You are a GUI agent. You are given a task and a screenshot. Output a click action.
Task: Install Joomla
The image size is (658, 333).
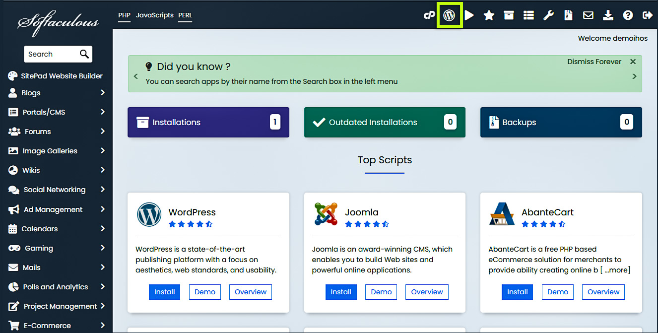[341, 292]
